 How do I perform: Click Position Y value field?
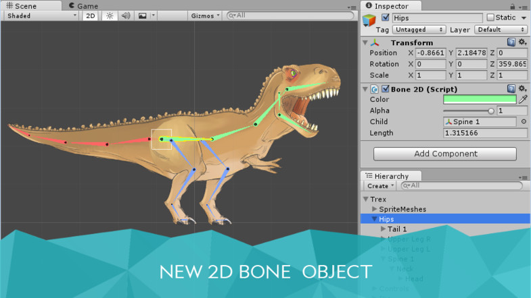[471, 53]
